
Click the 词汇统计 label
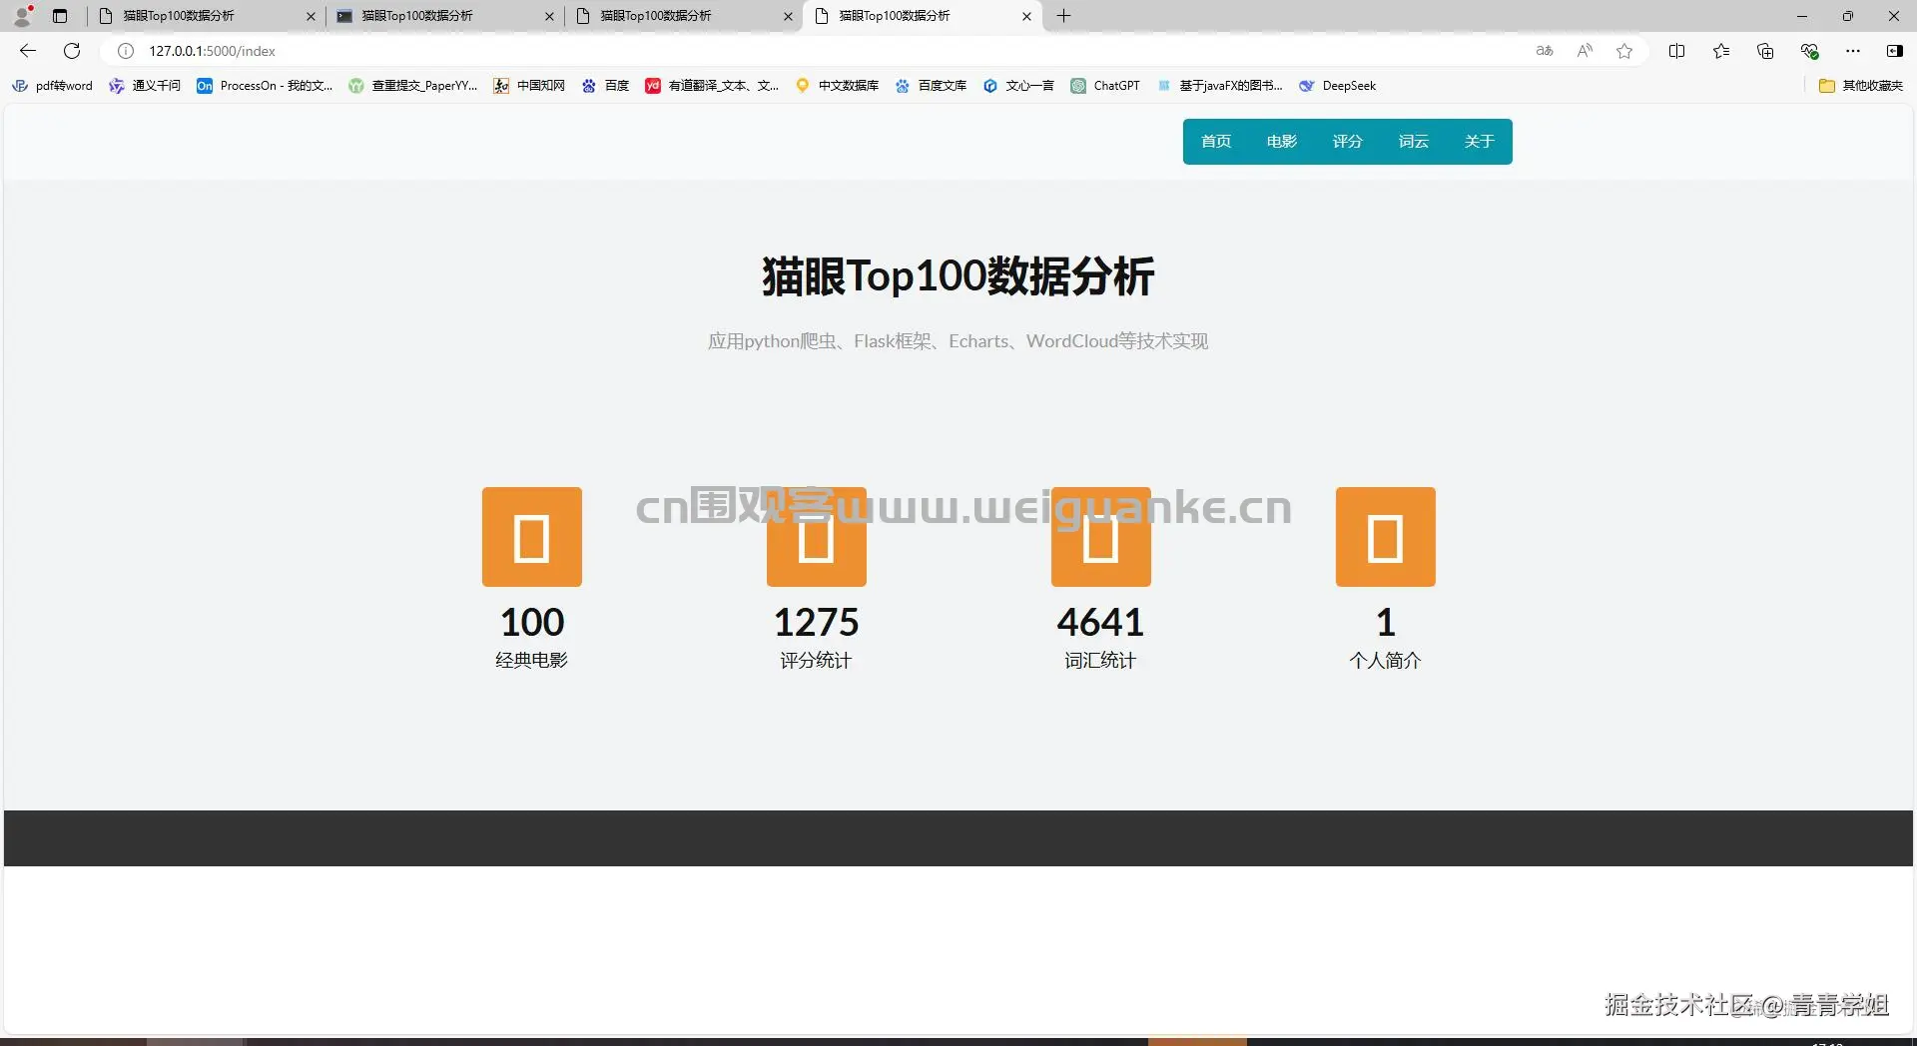[x=1100, y=661]
